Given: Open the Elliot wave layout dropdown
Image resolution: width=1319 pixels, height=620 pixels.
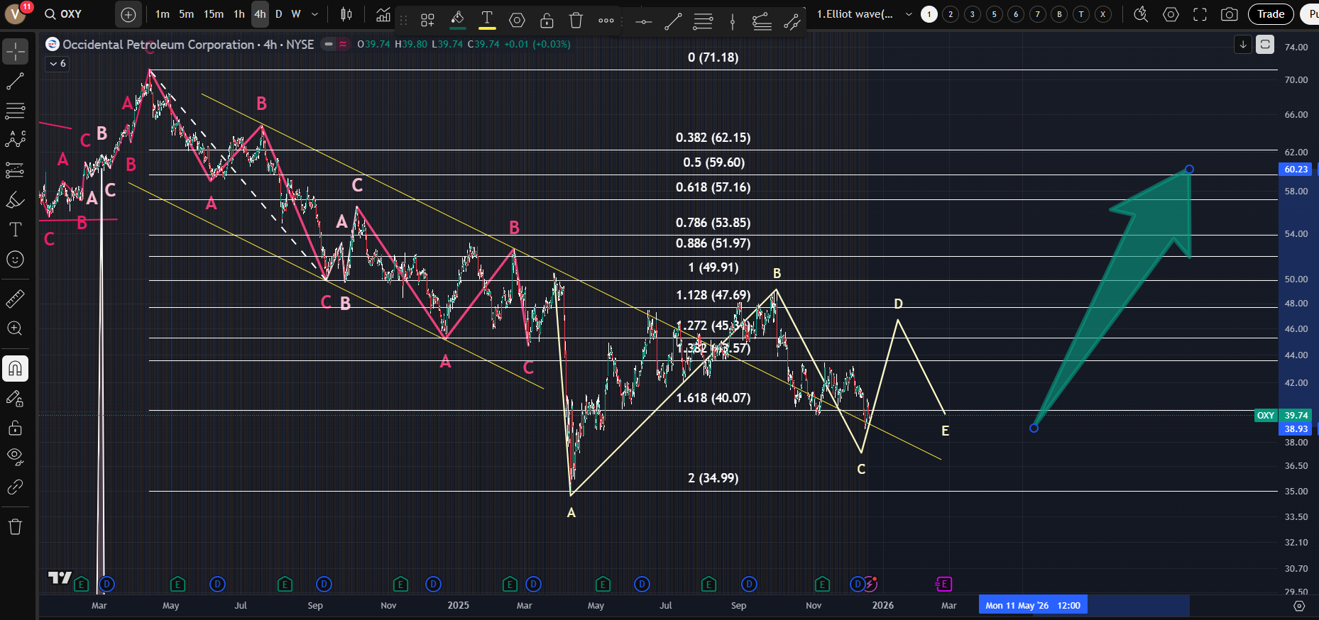Looking at the screenshot, I should coord(908,14).
